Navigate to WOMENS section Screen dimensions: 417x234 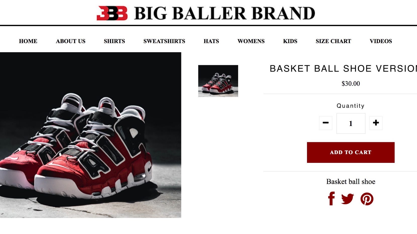pyautogui.click(x=251, y=41)
